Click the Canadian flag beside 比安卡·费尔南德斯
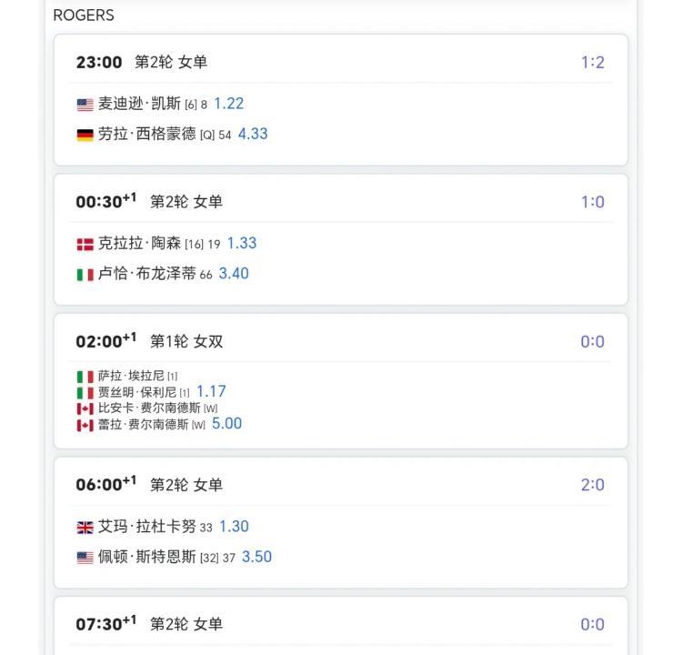Viewport: 682px width, 655px height. click(85, 408)
